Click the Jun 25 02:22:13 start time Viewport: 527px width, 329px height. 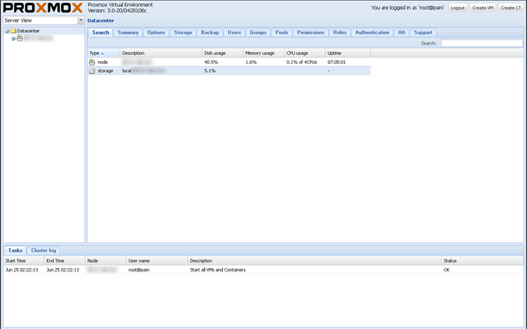click(22, 270)
